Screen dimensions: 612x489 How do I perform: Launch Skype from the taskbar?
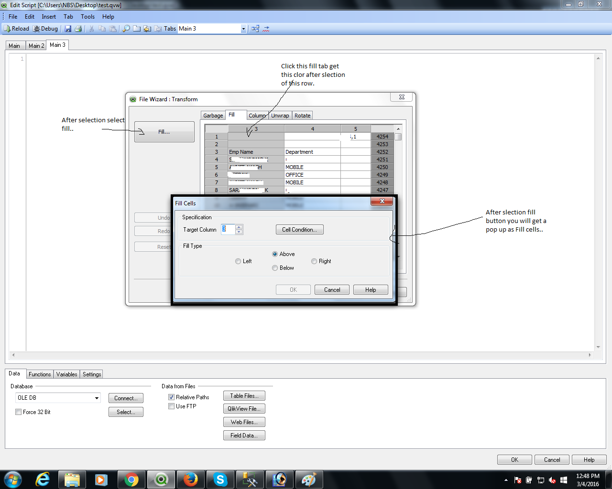(x=220, y=479)
